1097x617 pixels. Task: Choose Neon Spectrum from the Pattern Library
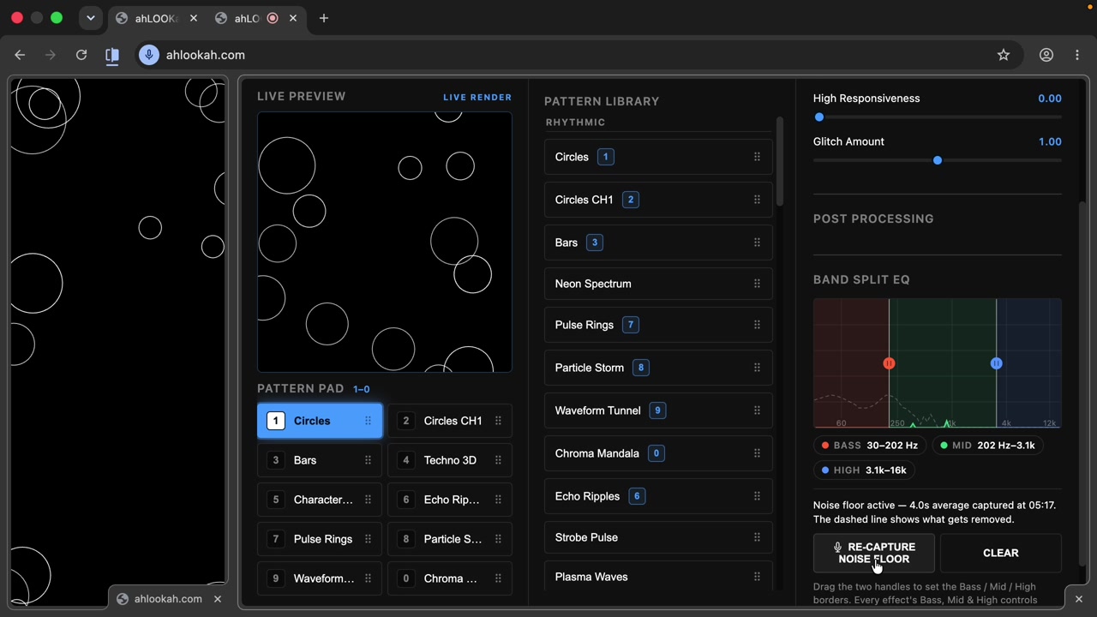click(658, 284)
